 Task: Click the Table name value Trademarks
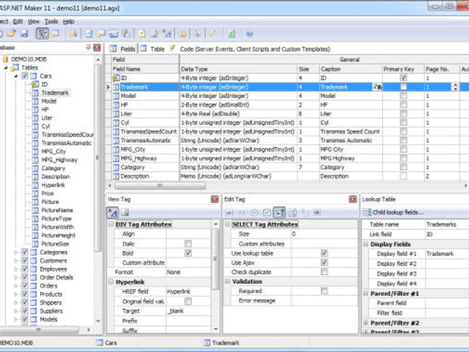(441, 224)
